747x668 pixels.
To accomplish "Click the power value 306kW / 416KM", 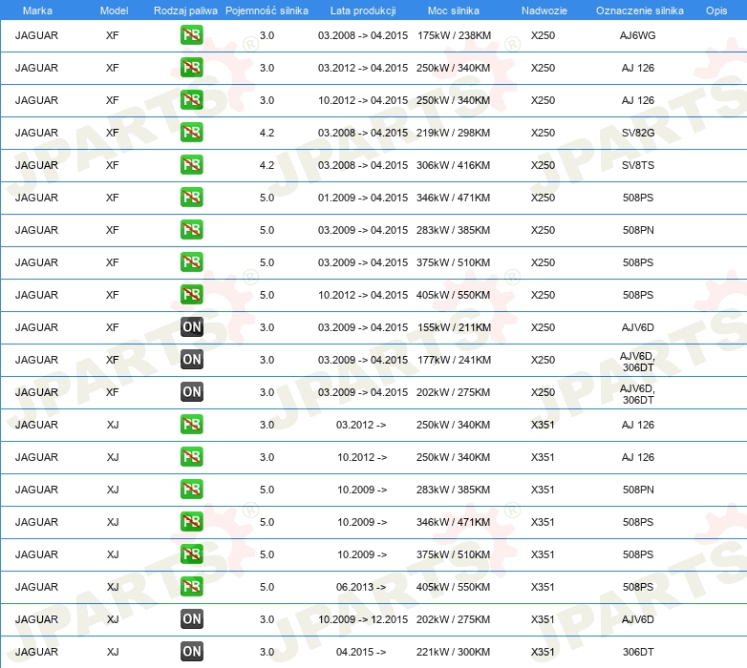I will pos(453,165).
